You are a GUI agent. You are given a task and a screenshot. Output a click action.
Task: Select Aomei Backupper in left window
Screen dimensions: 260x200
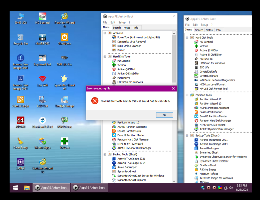pos(127,167)
